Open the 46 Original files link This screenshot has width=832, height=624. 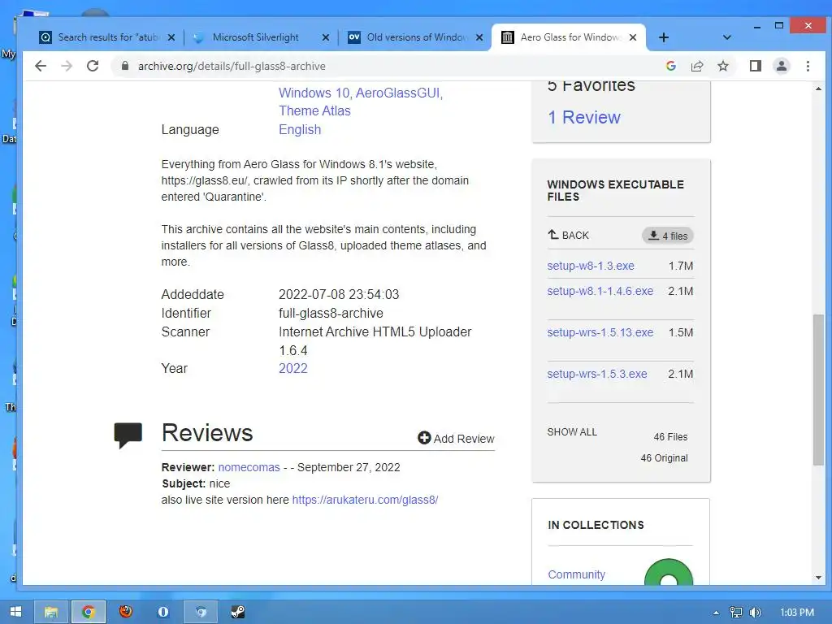pyautogui.click(x=664, y=458)
